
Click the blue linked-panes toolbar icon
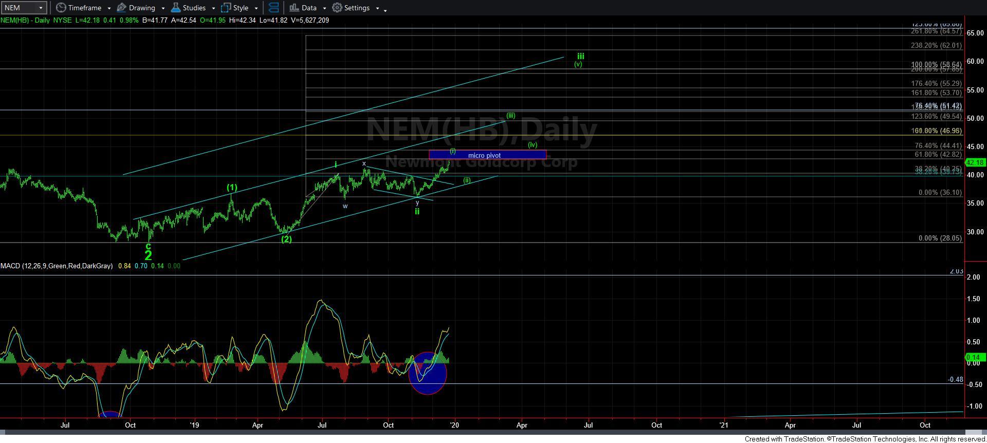click(274, 8)
